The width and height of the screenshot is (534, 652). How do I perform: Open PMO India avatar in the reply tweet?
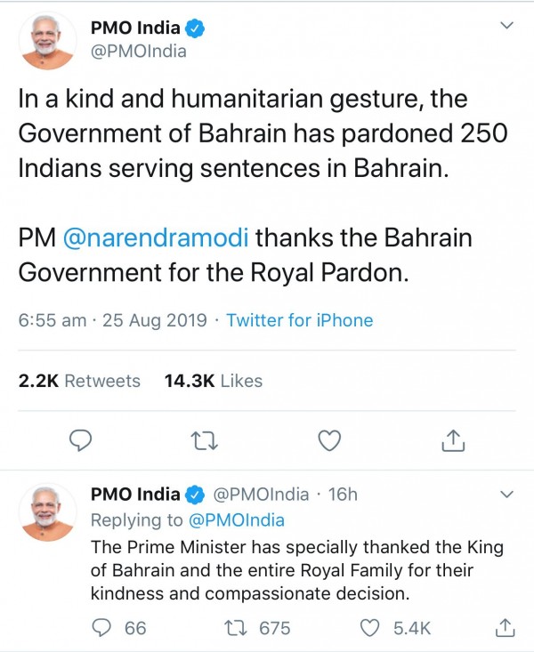[47, 511]
